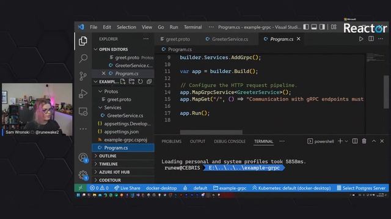Switch to the greet.proto editor tab
Viewport: 391px width, 219px height.
pyautogui.click(x=178, y=39)
